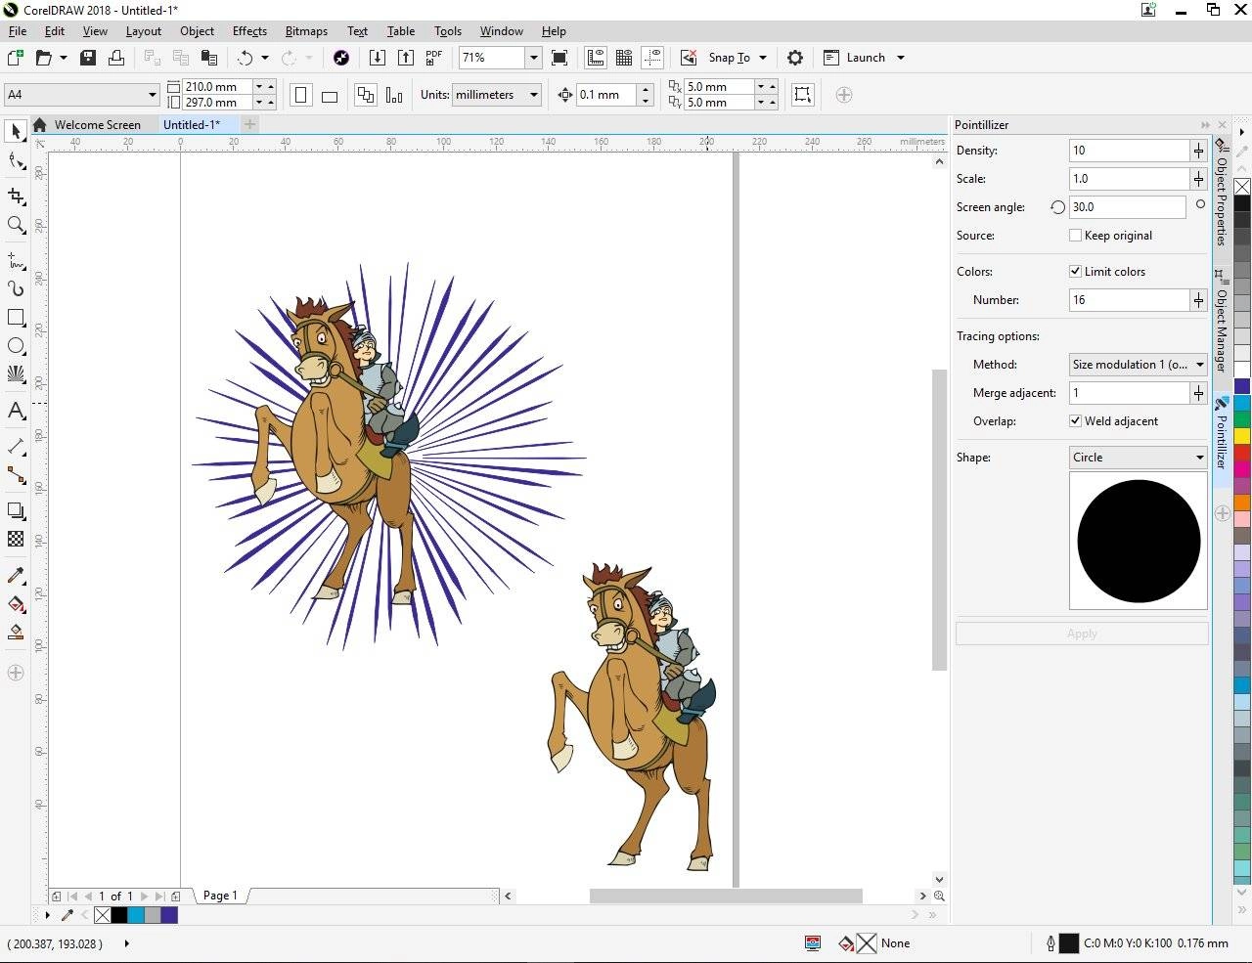
Task: Open Options gear icon in toolbar
Action: point(795,58)
